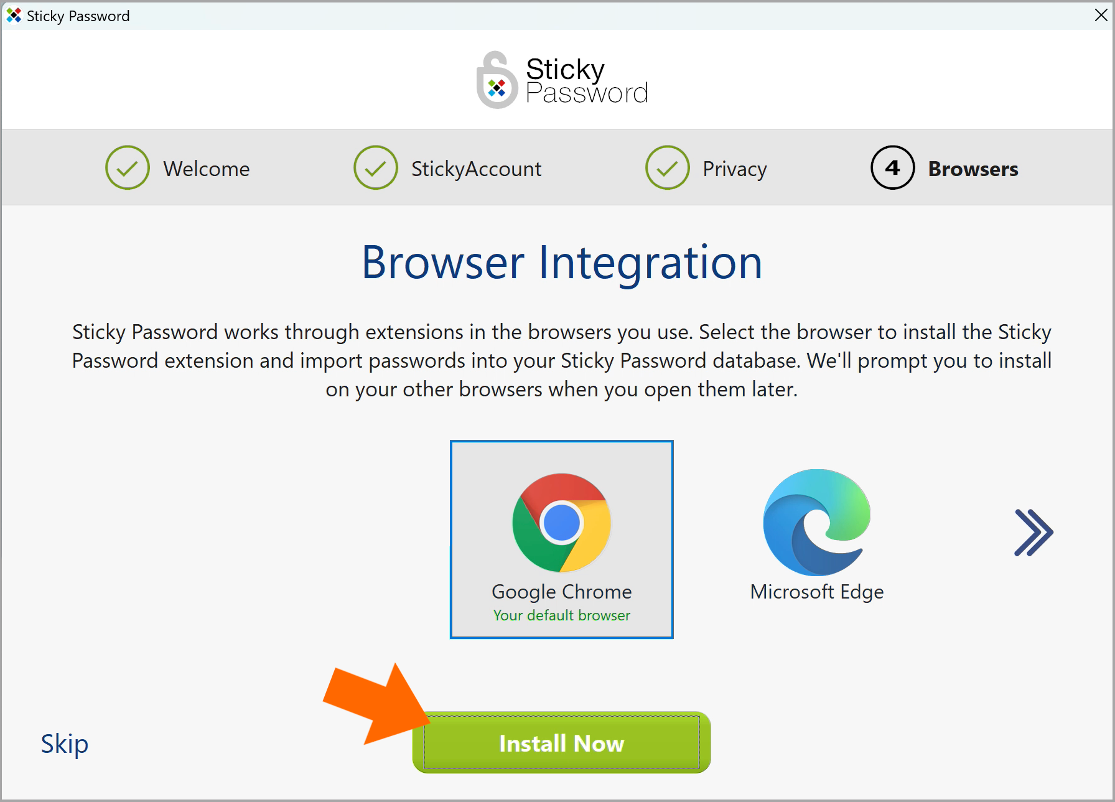The image size is (1115, 802).
Task: Click the Google Chrome label text
Action: 562,592
